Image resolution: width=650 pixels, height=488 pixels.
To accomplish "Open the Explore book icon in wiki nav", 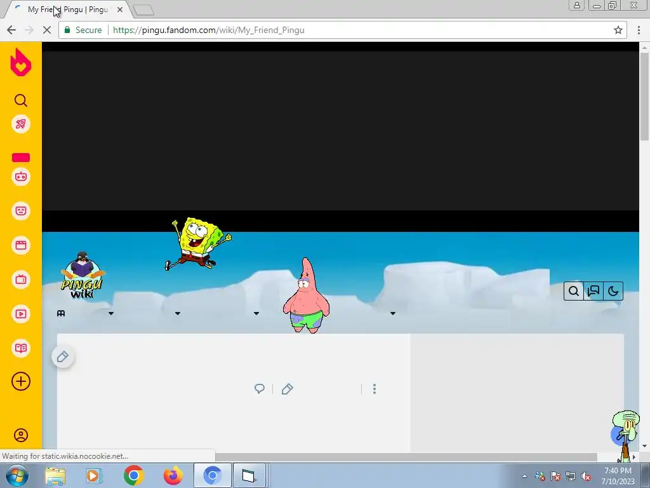I will point(61,313).
